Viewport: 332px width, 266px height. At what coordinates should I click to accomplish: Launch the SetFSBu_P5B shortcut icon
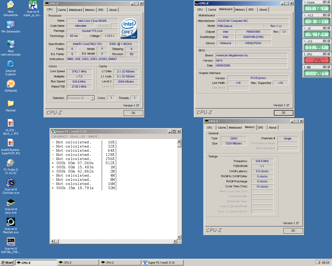(11, 245)
